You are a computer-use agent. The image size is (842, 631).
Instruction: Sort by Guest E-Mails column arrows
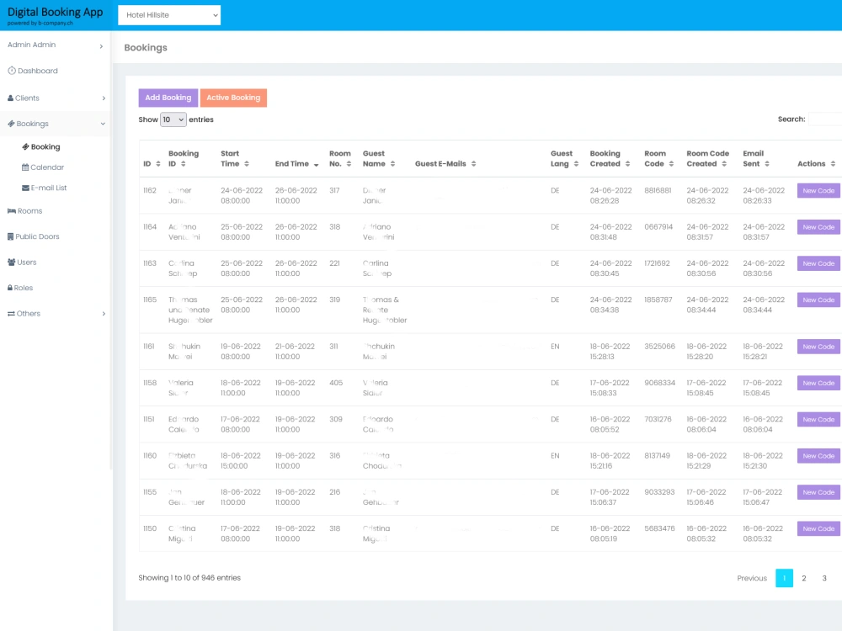coord(473,164)
